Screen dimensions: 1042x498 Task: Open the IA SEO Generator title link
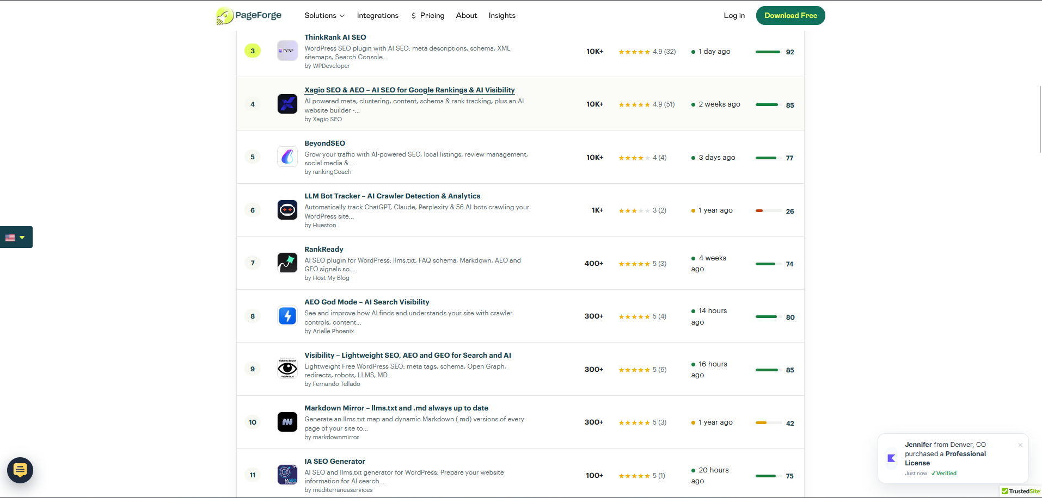[335, 462]
